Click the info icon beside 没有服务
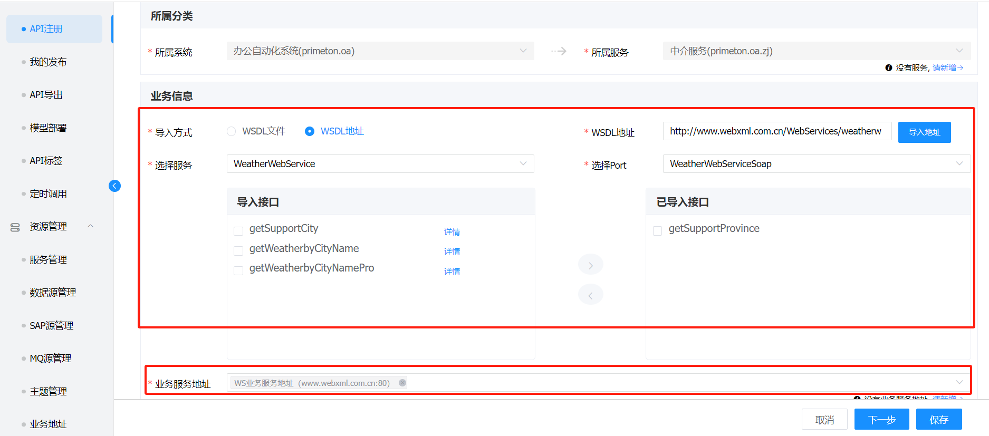 [888, 68]
